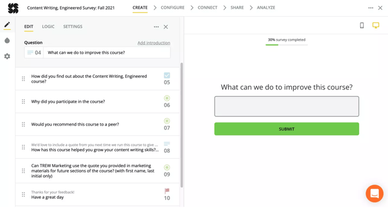Screen dimensions: 388x208
Task: Close the question edit panel
Action: [x=166, y=27]
